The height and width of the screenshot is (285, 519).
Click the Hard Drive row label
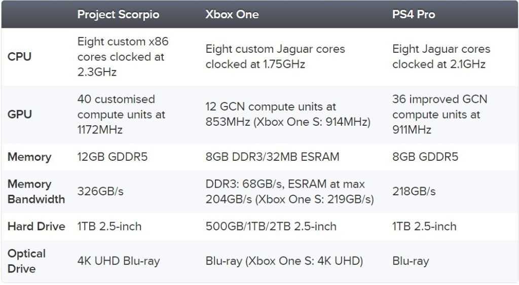[x=36, y=226]
